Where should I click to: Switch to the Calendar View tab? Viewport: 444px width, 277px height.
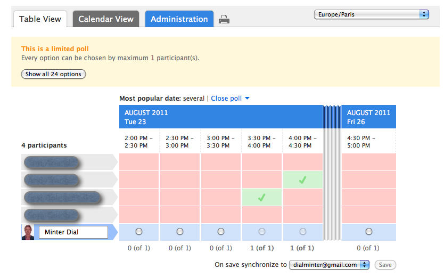(106, 19)
